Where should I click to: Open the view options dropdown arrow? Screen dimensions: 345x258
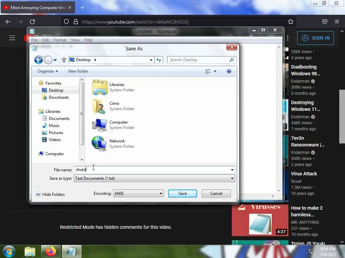point(215,71)
